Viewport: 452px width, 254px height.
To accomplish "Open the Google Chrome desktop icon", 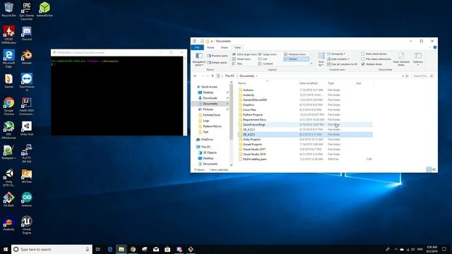I will [x=8, y=106].
